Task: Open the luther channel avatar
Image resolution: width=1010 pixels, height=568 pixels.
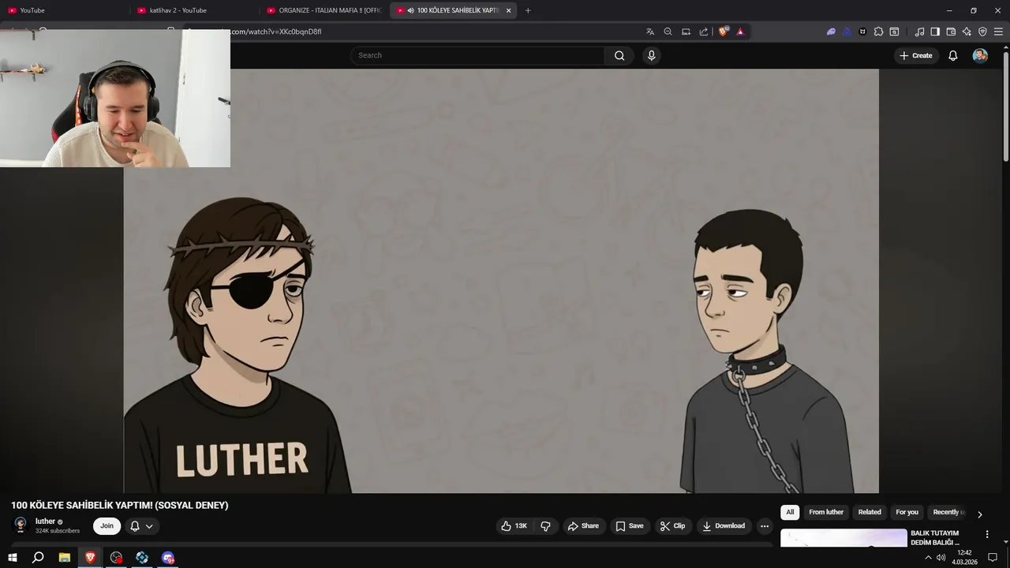Action: (x=21, y=525)
